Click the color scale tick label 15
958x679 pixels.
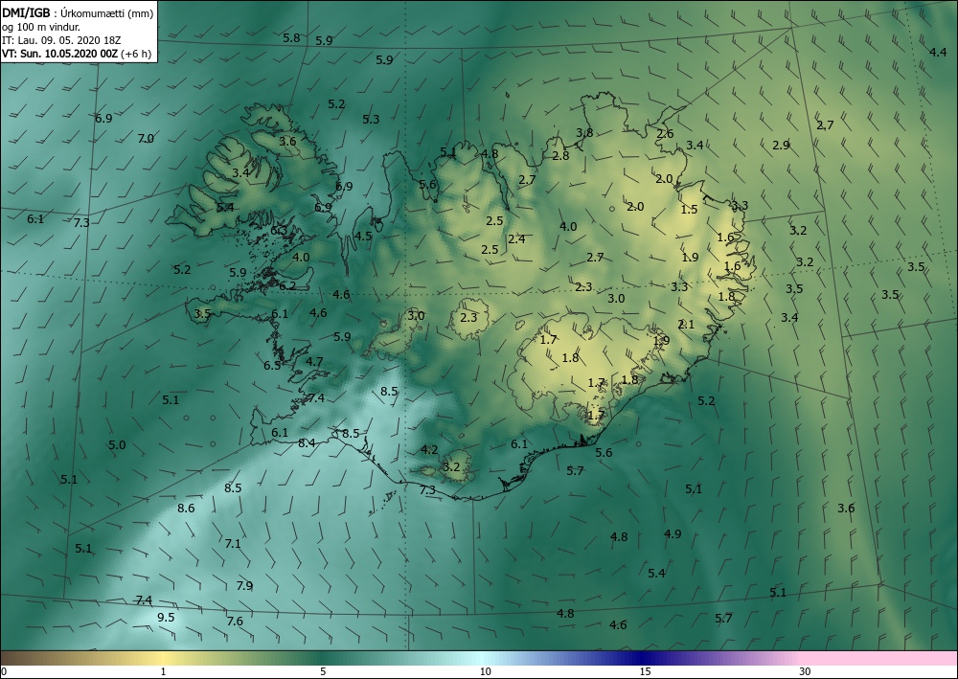tap(645, 671)
